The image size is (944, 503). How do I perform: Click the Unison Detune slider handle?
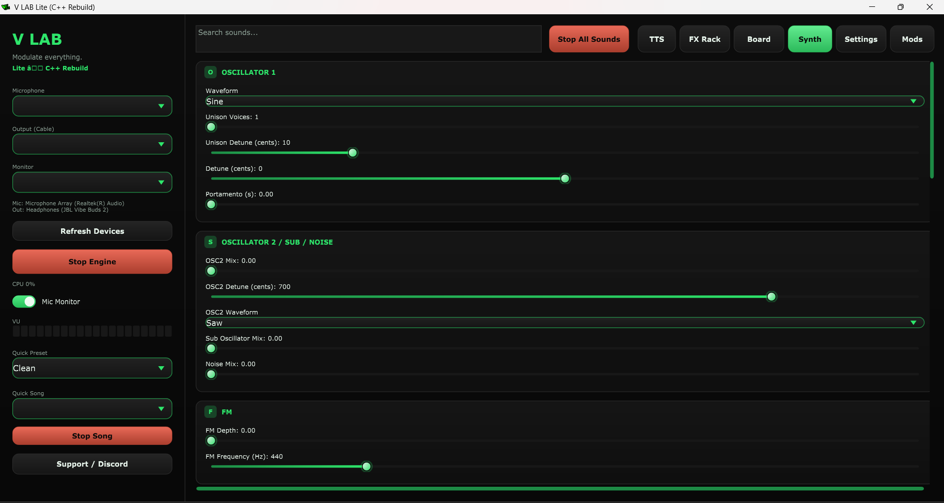tap(353, 153)
